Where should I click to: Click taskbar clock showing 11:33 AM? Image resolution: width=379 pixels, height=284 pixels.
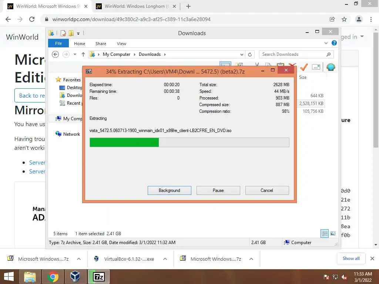click(363, 277)
